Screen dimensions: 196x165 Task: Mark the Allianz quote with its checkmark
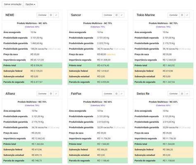(56, 94)
